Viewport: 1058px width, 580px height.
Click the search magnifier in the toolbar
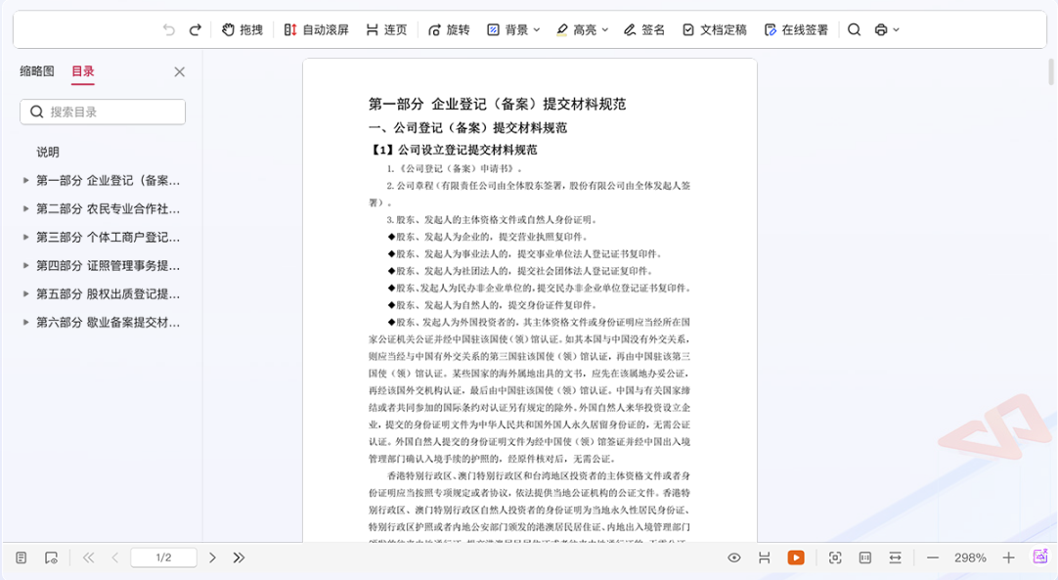click(x=854, y=30)
